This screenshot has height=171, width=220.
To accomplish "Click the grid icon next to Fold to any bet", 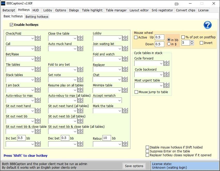I will (80, 69).
